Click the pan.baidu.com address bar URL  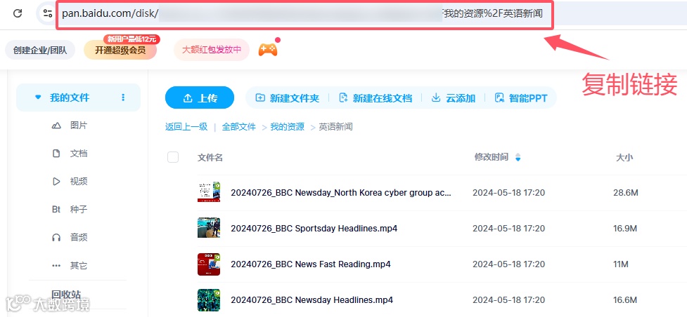[x=302, y=13]
